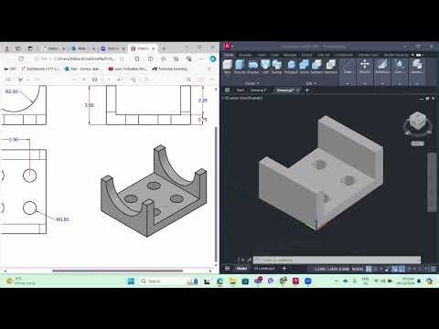Toggle MODEL space button in status bar
The height and width of the screenshot is (329, 439).
tap(358, 269)
